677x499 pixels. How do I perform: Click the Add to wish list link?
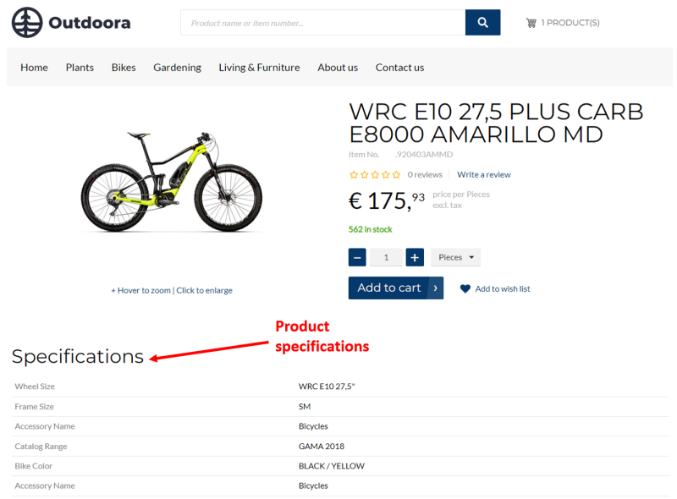tap(503, 288)
